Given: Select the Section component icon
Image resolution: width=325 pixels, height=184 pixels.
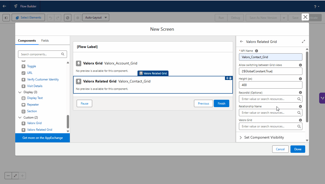Looking at the screenshot, I should 23,111.
